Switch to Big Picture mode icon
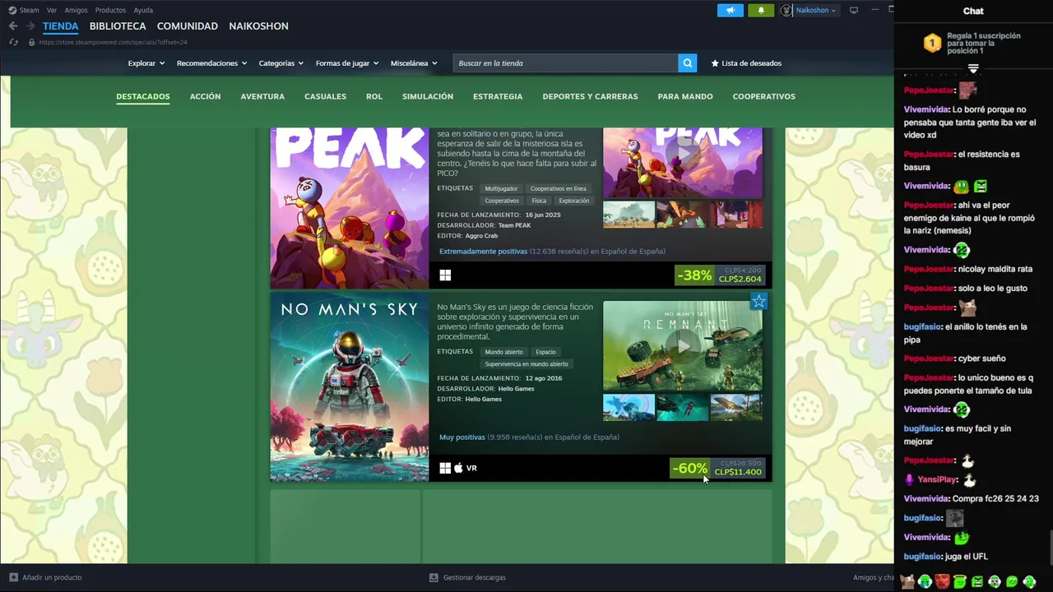This screenshot has height=592, width=1053. 854,10
